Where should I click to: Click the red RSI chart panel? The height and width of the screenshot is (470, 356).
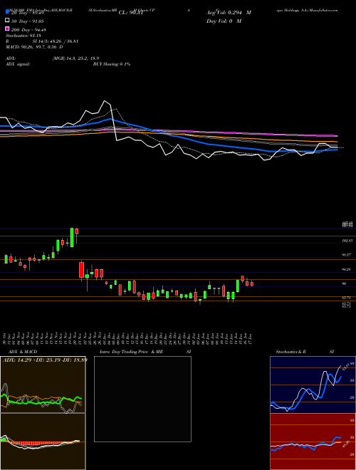313,442
